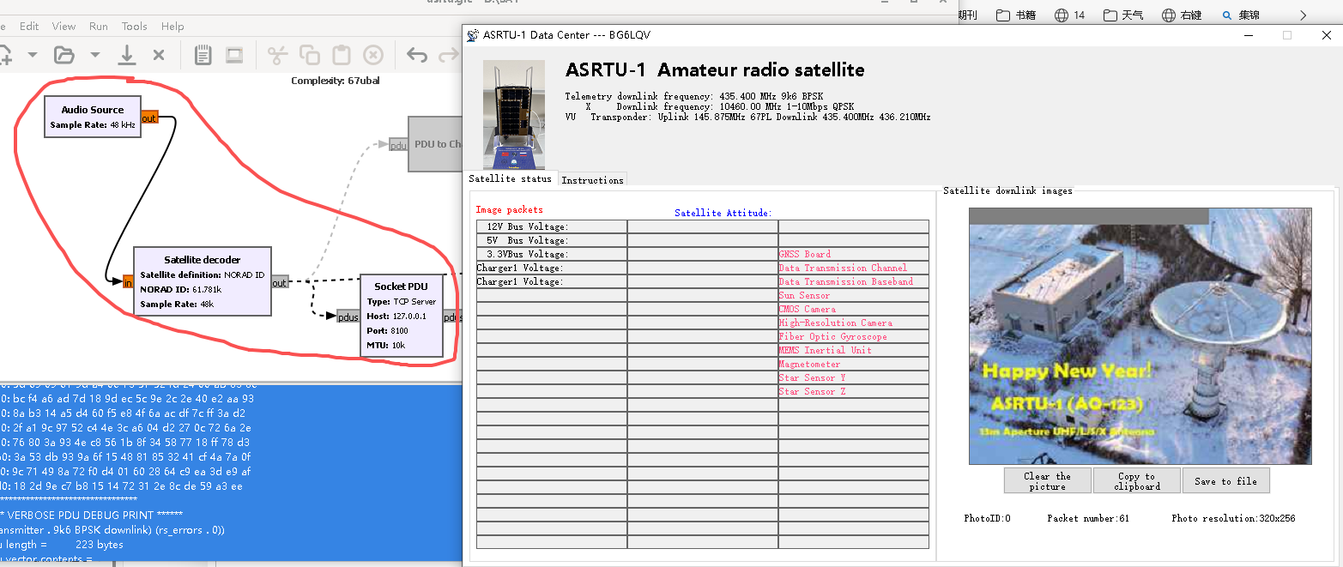
Task: Open the Tools menu
Action: pos(134,27)
